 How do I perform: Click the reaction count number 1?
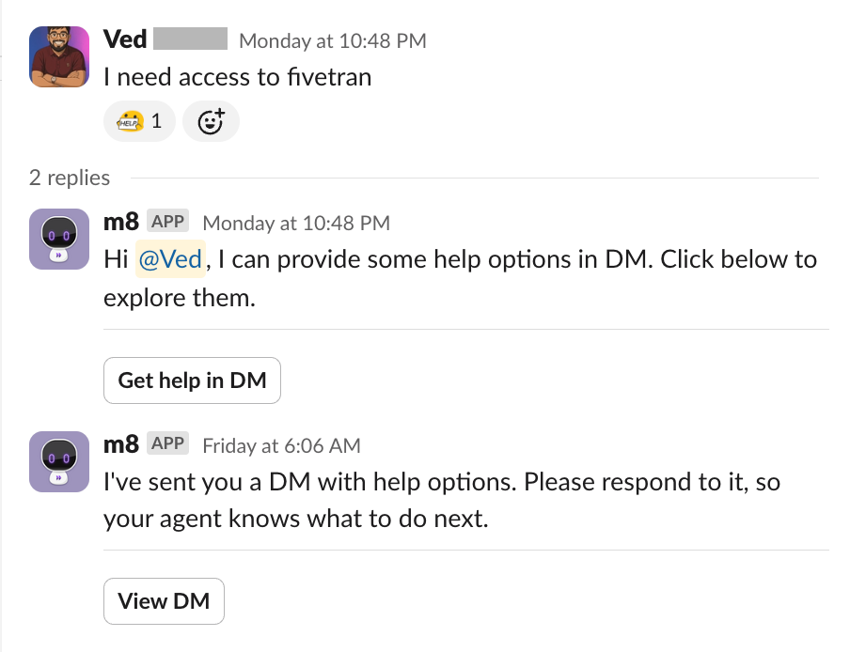tap(157, 121)
